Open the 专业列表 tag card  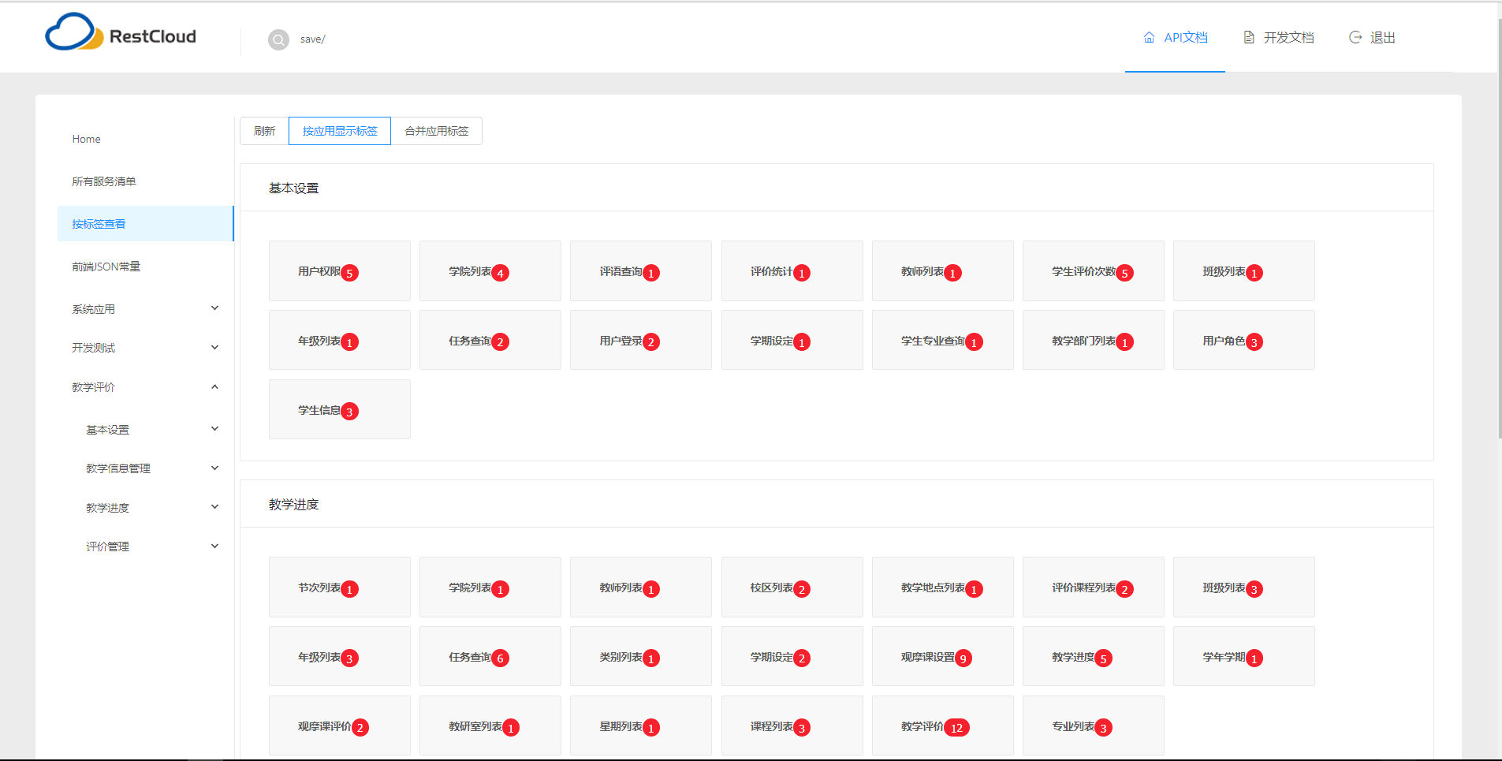pyautogui.click(x=1094, y=726)
